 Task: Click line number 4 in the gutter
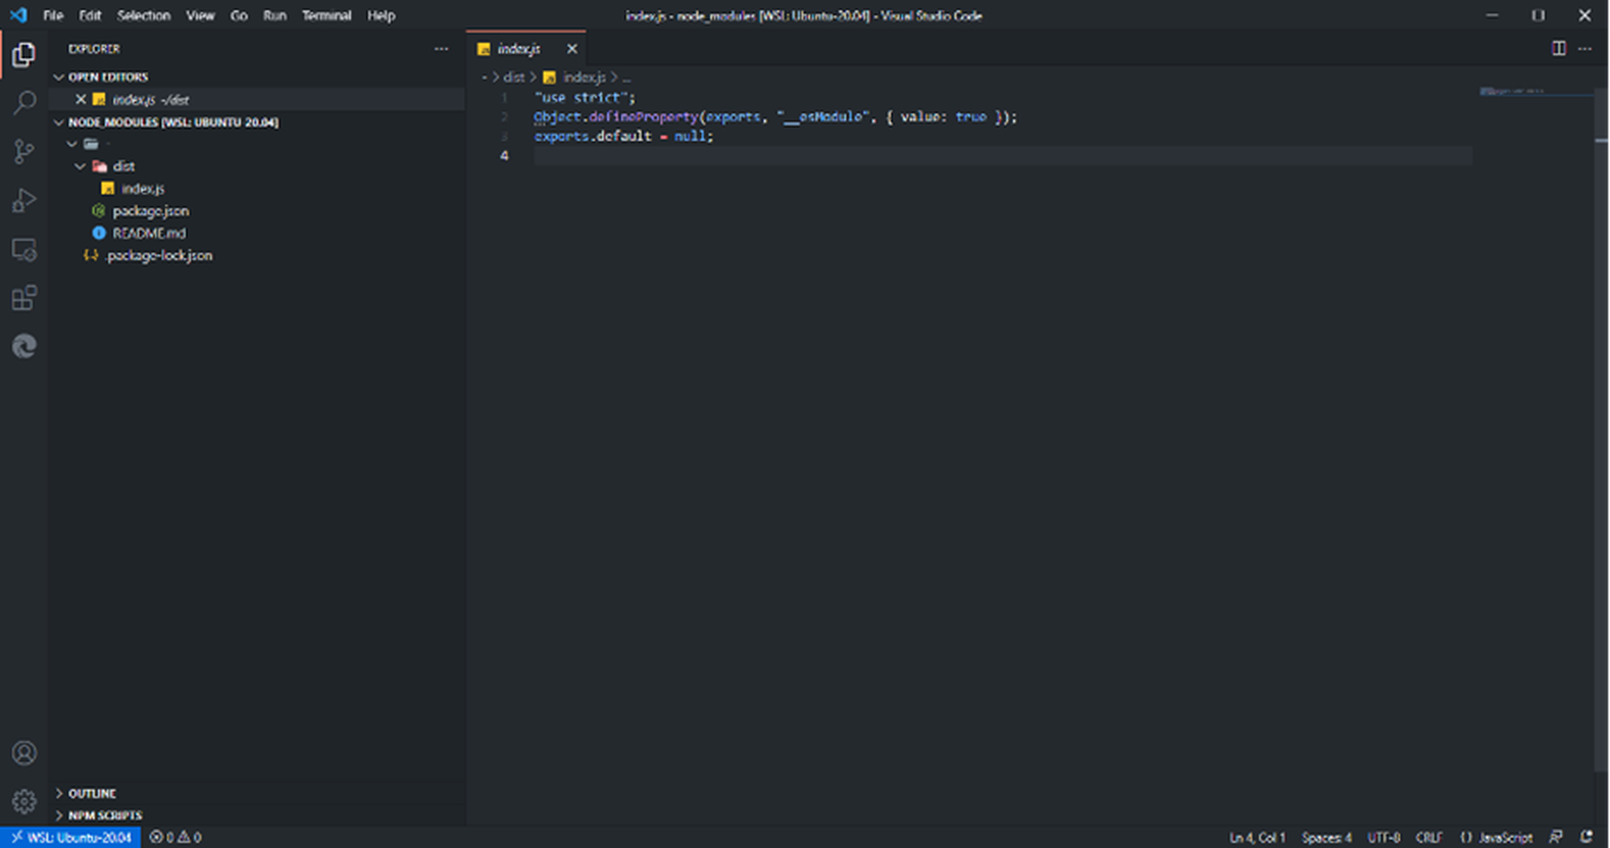pyautogui.click(x=504, y=155)
